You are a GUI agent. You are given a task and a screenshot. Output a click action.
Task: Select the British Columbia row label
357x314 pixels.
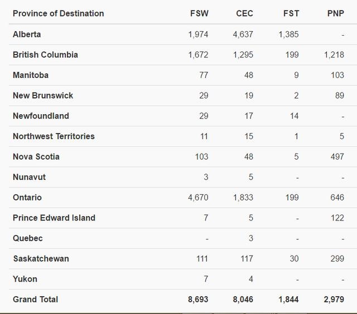pyautogui.click(x=45, y=55)
